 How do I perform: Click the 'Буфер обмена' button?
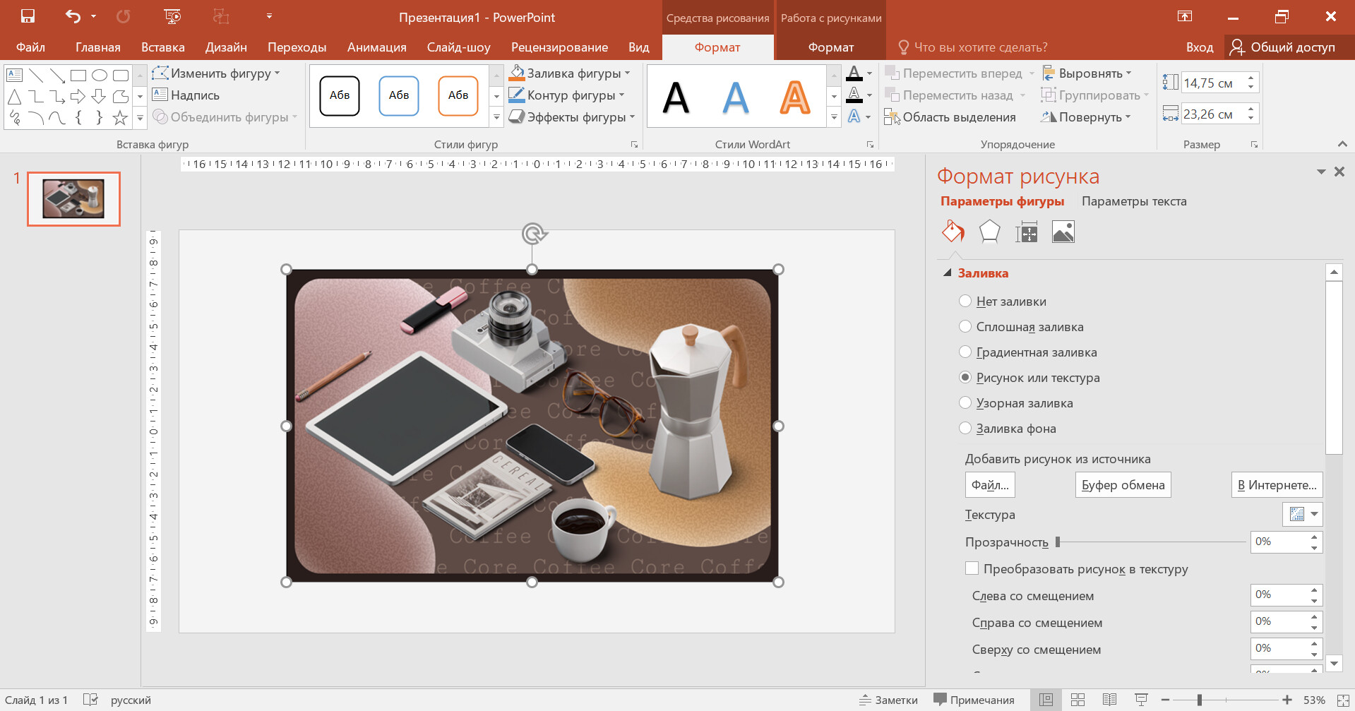click(1123, 485)
